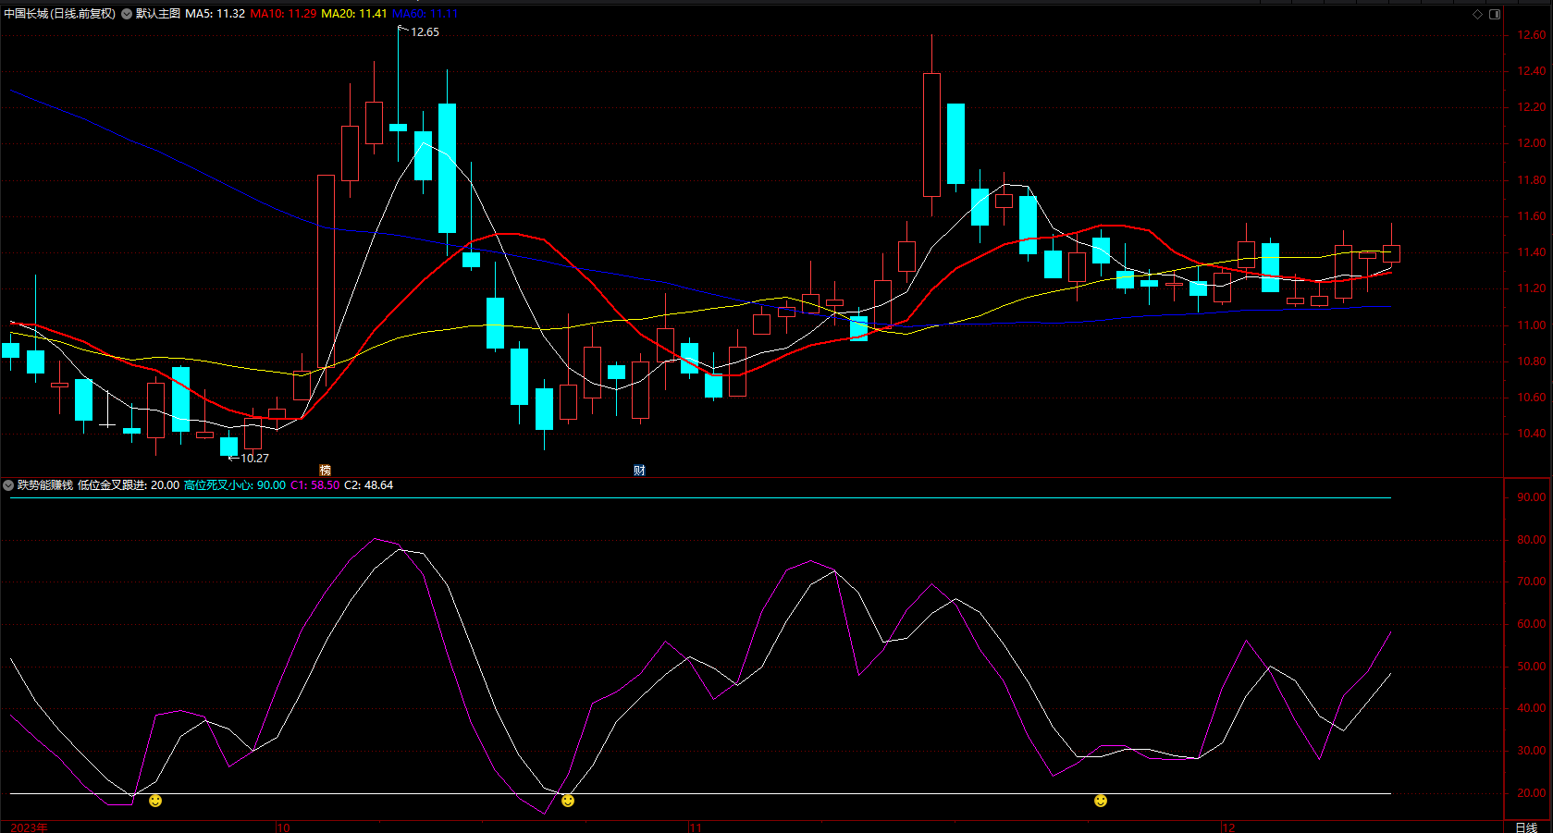
Task: Open the main chart indicator dropdown arrow
Action: pos(127,14)
